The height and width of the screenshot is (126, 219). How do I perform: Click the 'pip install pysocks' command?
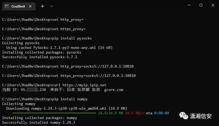(x=72, y=38)
